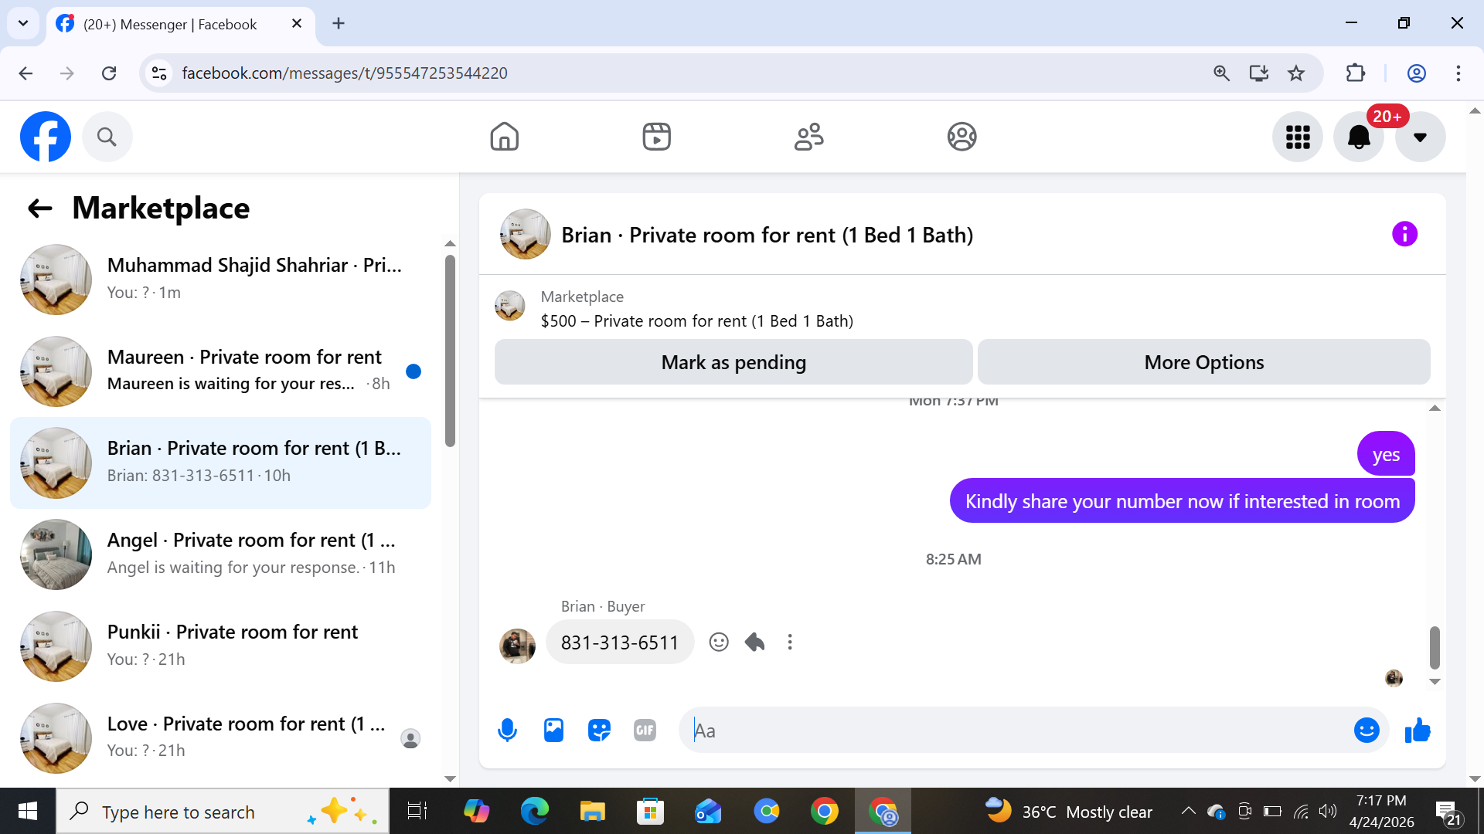Open the Windows notification center

point(1448,812)
